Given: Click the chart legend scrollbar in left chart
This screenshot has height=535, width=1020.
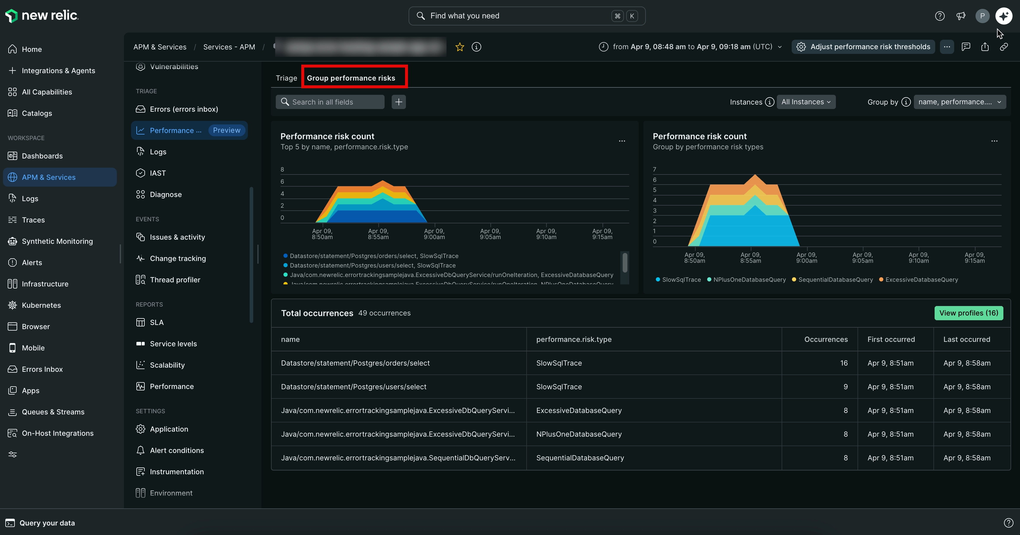Looking at the screenshot, I should 624,263.
